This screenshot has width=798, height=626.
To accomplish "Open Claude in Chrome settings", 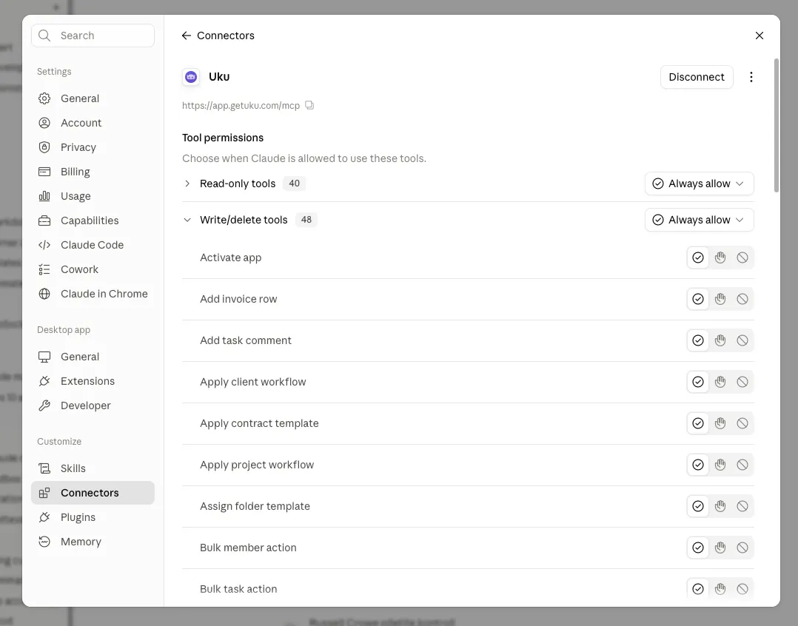I will tap(93, 294).
